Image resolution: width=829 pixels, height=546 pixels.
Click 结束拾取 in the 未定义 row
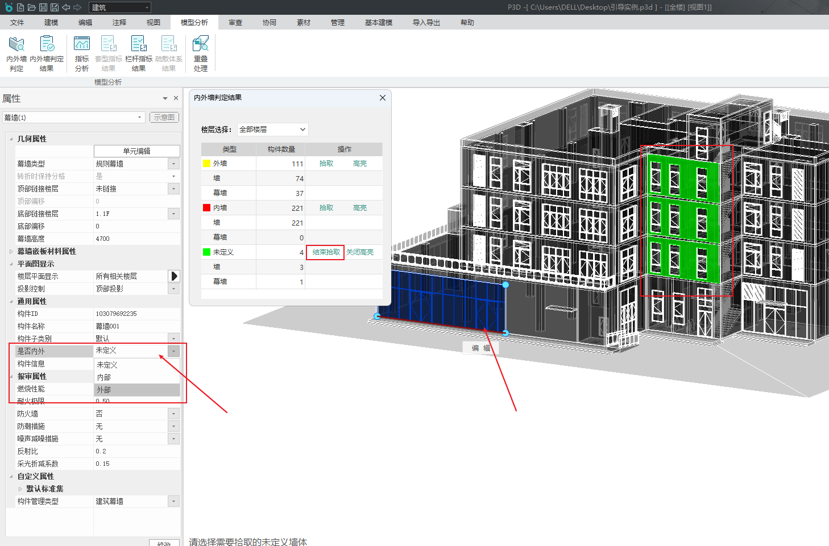pos(326,252)
